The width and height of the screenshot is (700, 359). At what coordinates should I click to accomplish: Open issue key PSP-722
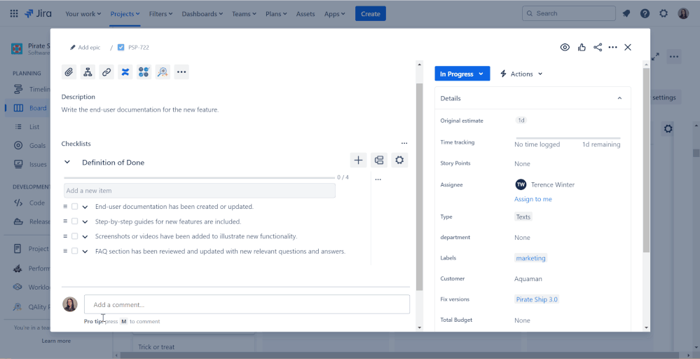(139, 48)
